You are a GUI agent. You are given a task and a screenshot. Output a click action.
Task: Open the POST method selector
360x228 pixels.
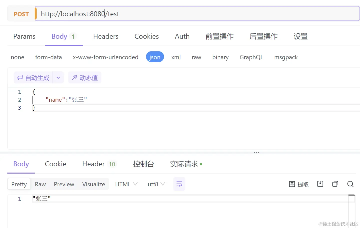(x=21, y=14)
